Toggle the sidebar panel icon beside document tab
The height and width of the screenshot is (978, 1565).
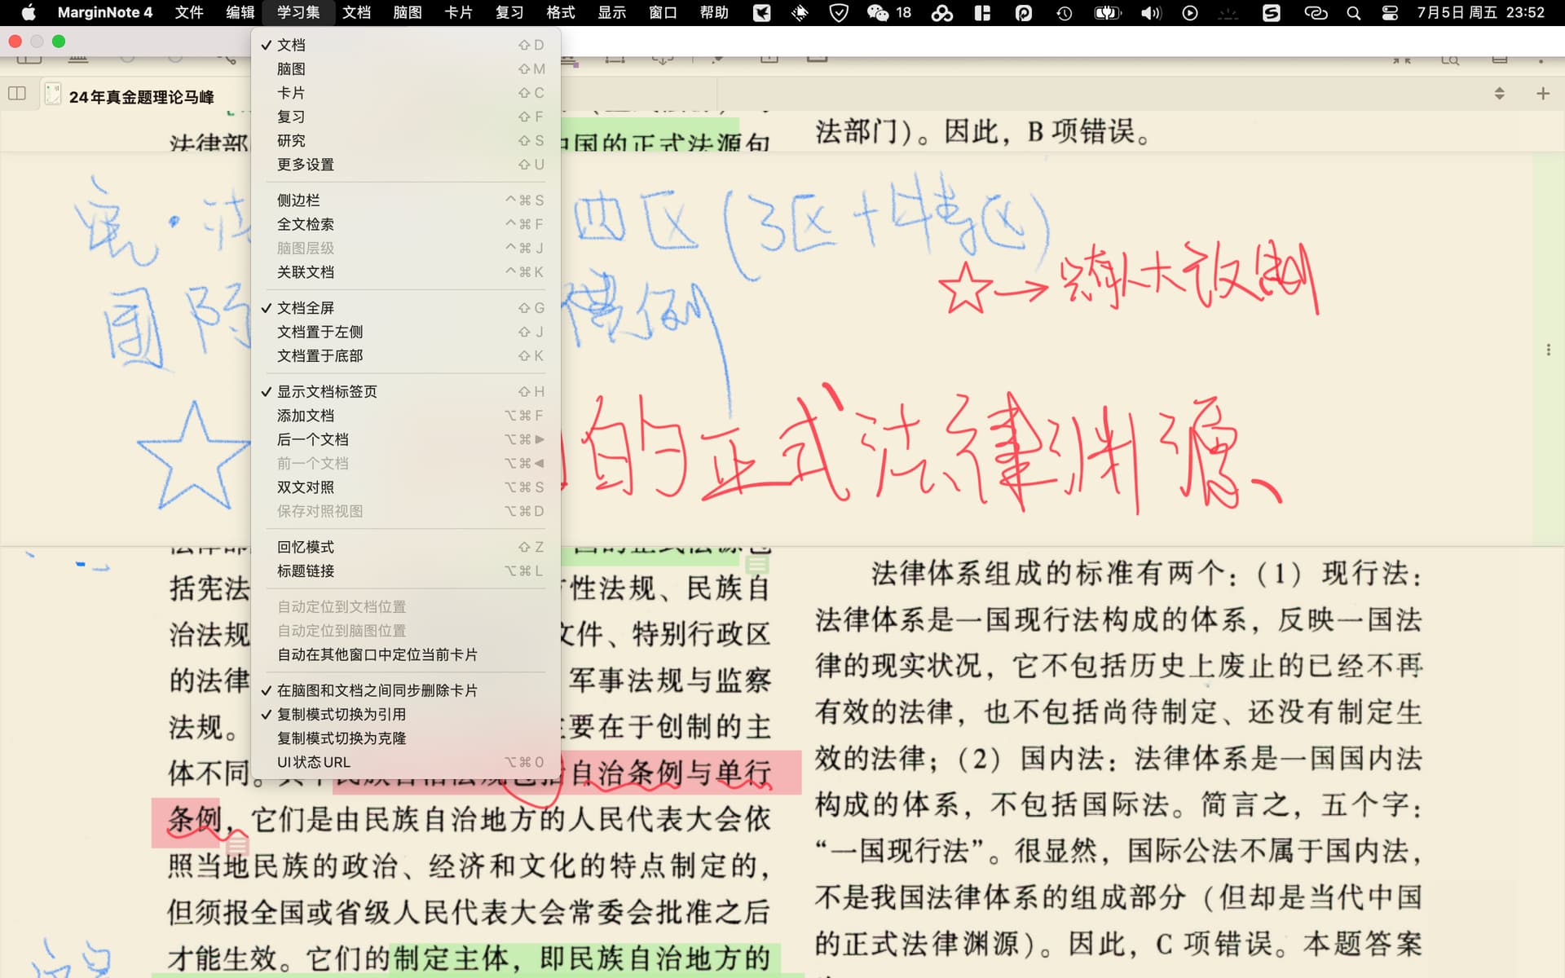17,93
